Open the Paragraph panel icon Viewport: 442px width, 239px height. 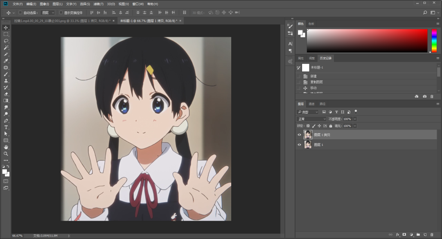coord(290,51)
